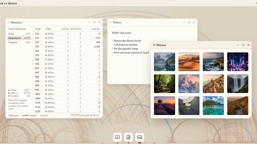Click the WIRE column header

(38, 29)
